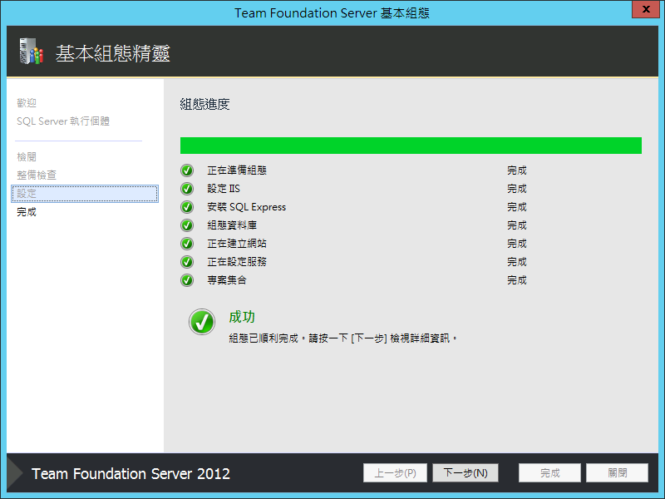Screen dimensions: 665x499
Task: Click the 完成 status for 設定 IIS
Action: click(x=517, y=189)
